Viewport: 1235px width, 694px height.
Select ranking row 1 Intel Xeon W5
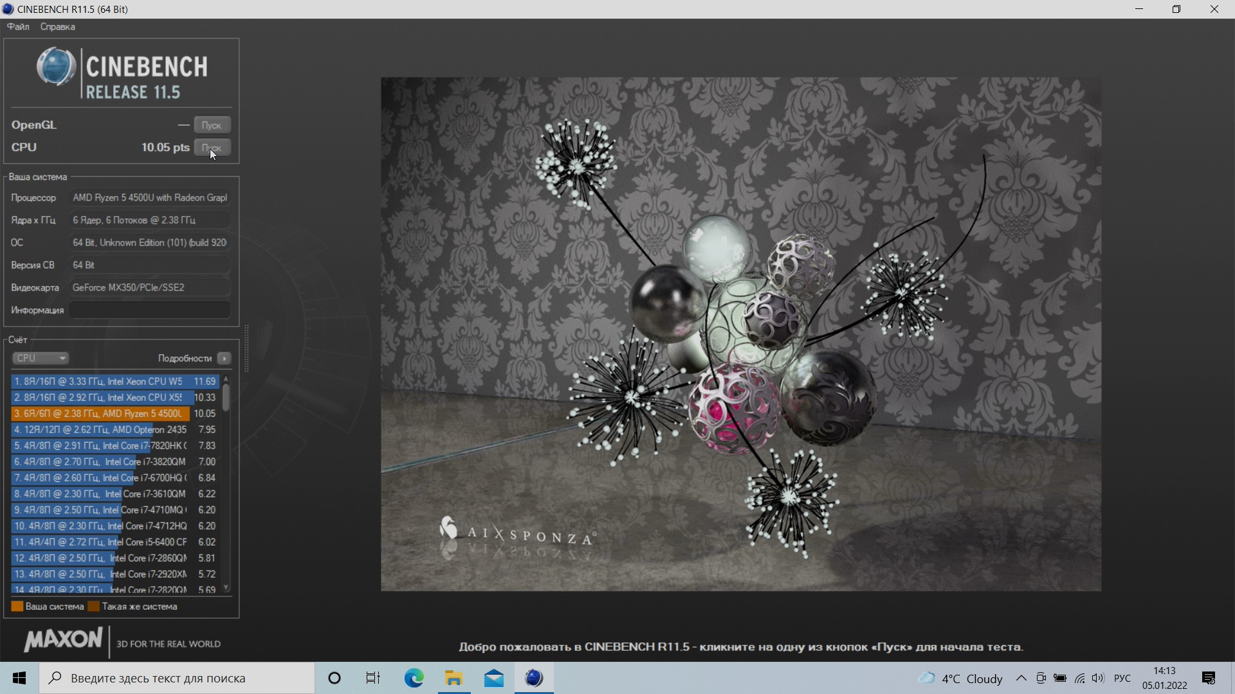(x=115, y=381)
